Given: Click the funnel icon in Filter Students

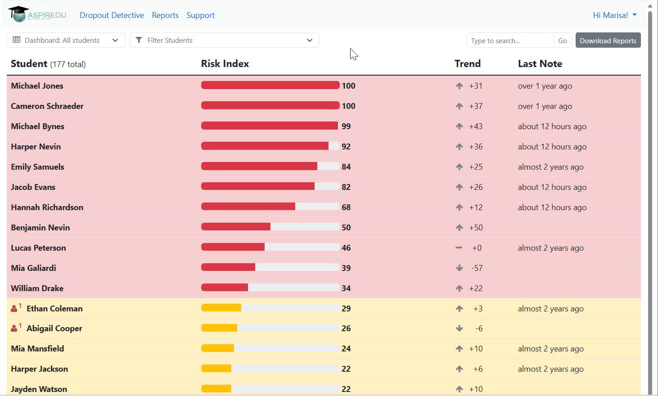Looking at the screenshot, I should coord(139,40).
